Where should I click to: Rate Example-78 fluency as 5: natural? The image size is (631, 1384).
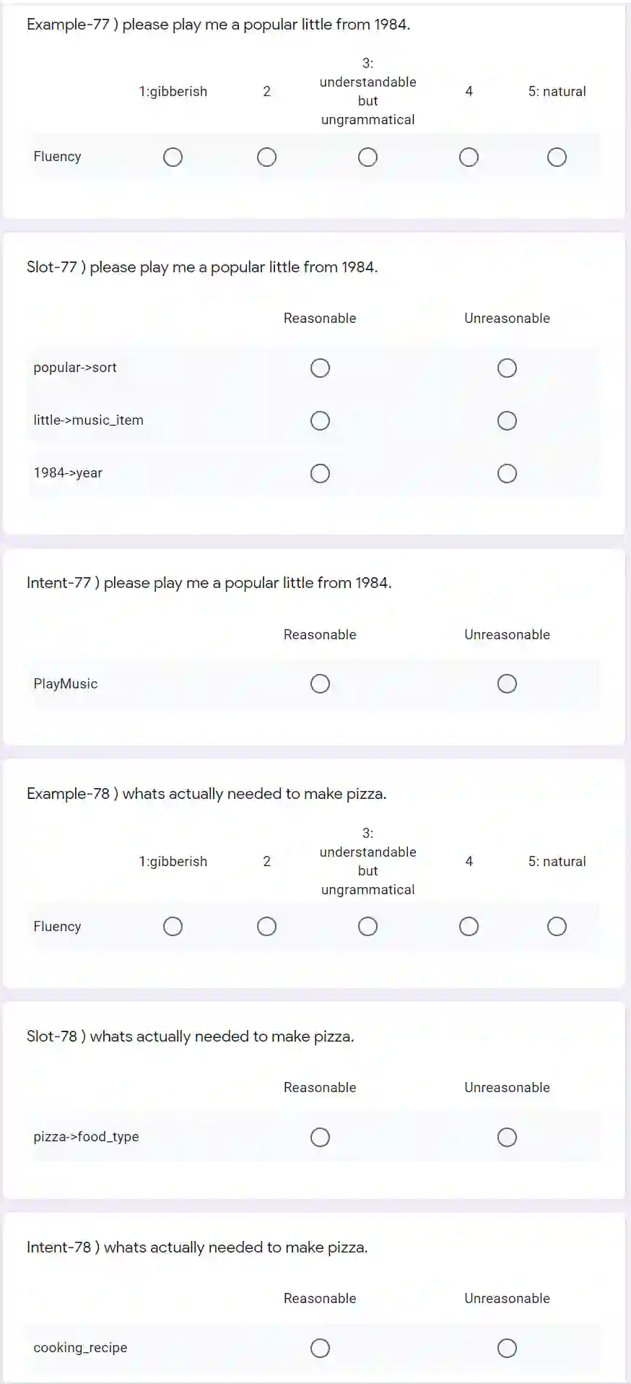[x=557, y=927]
